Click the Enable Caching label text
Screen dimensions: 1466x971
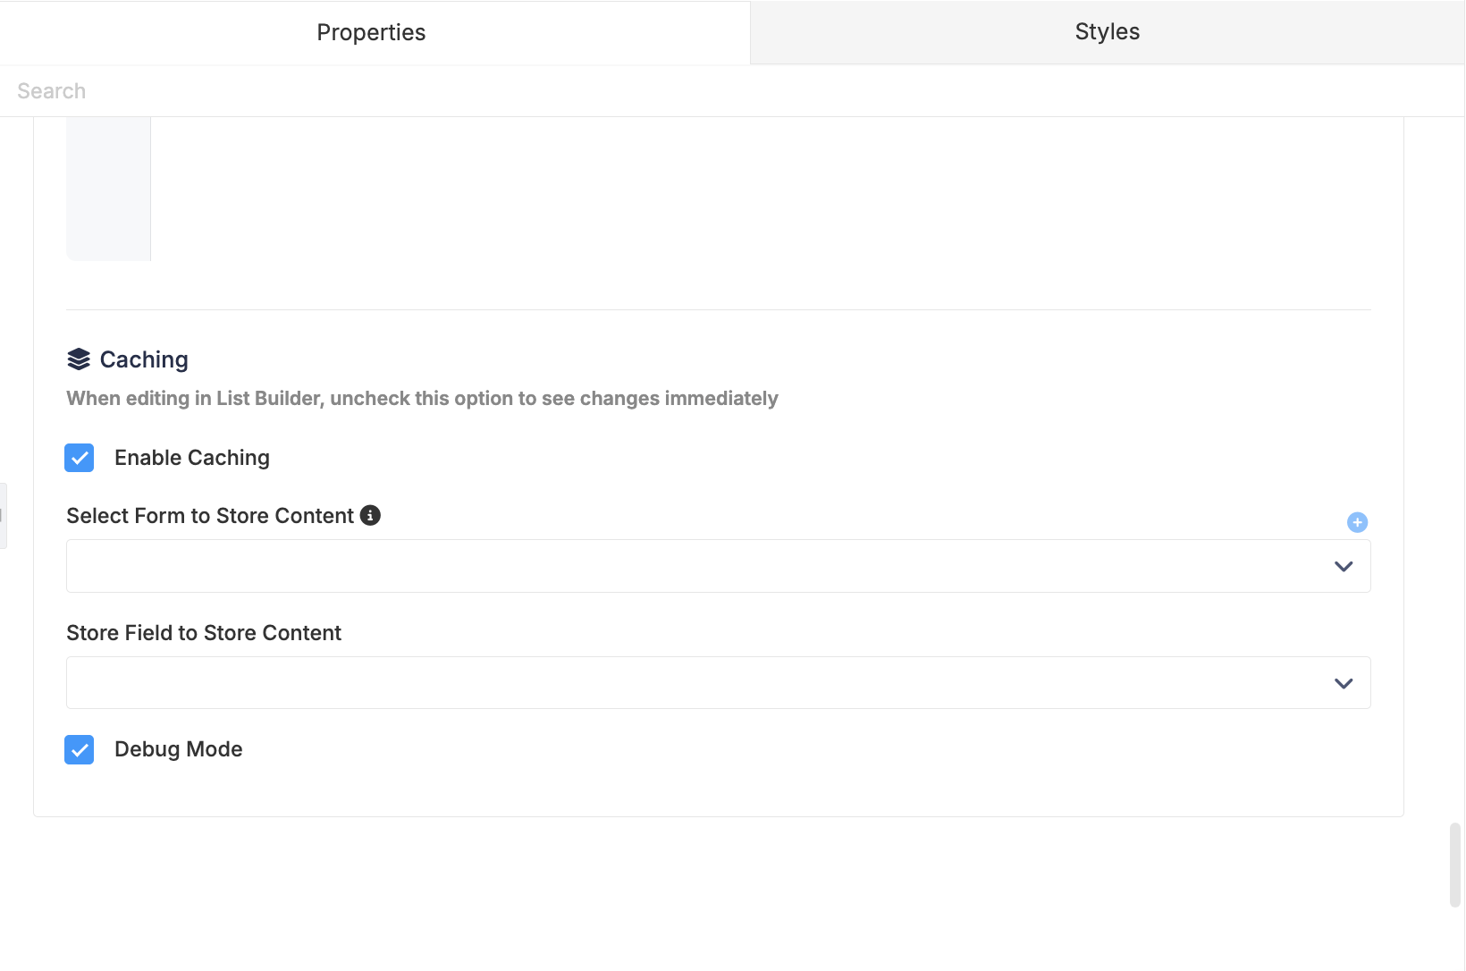pyautogui.click(x=192, y=458)
